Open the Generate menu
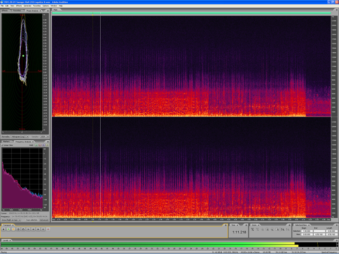 pos(28,6)
